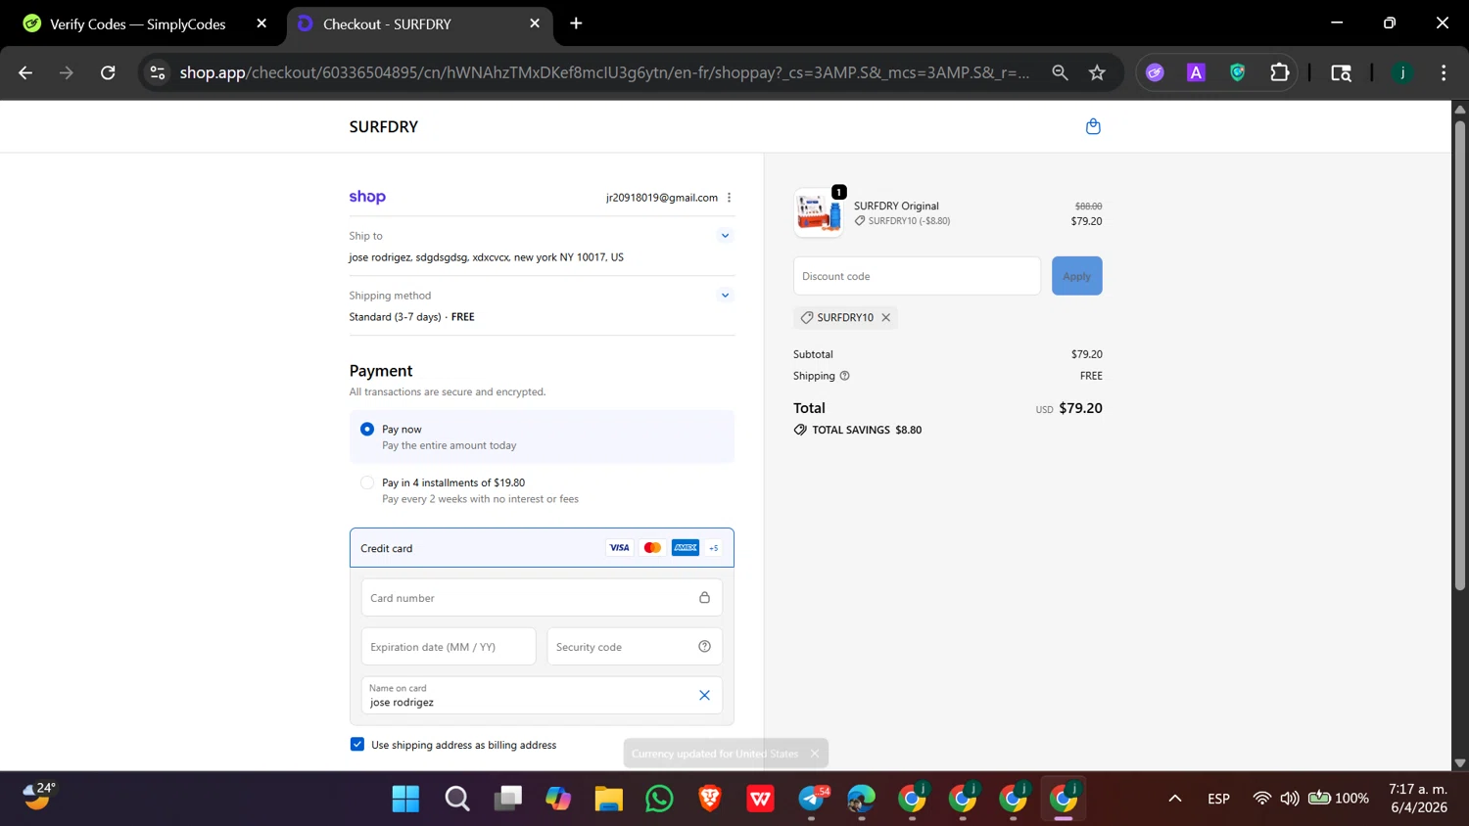Click the American Express logo
The height and width of the screenshot is (826, 1469).
[686, 548]
